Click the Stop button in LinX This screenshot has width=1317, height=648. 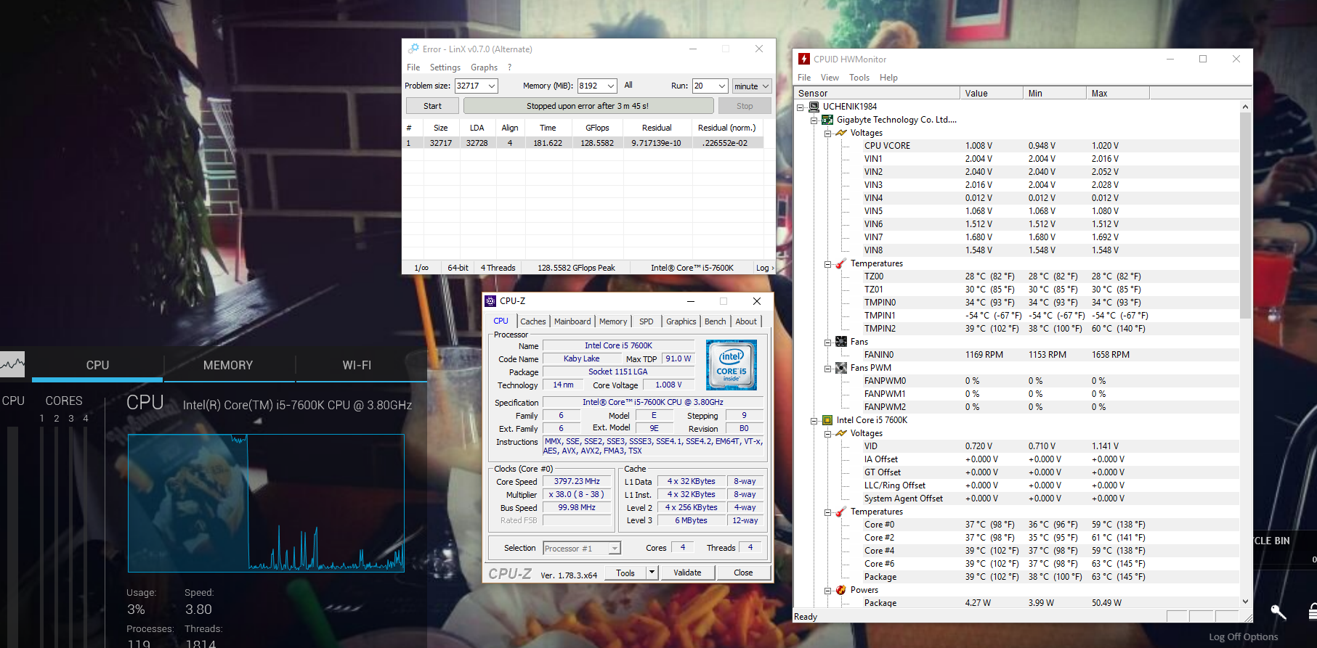745,106
